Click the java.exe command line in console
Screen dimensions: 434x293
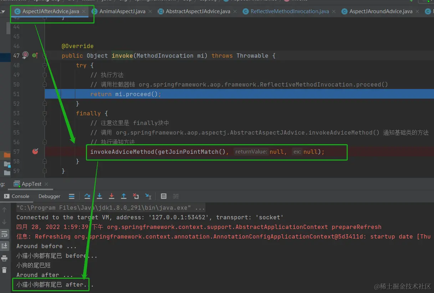click(x=111, y=208)
